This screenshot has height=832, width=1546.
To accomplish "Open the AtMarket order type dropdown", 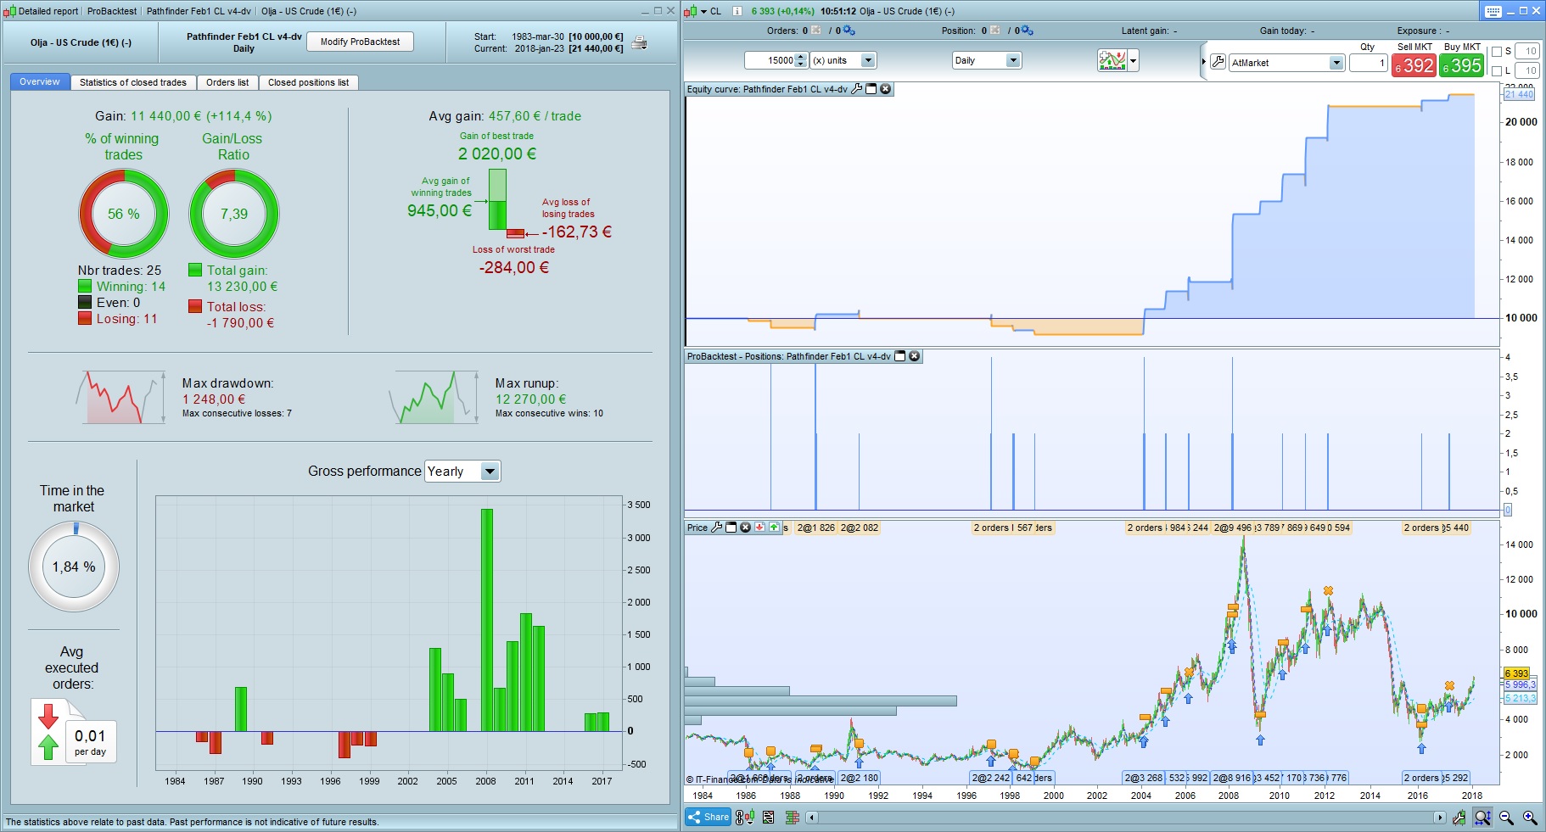I will (x=1286, y=63).
